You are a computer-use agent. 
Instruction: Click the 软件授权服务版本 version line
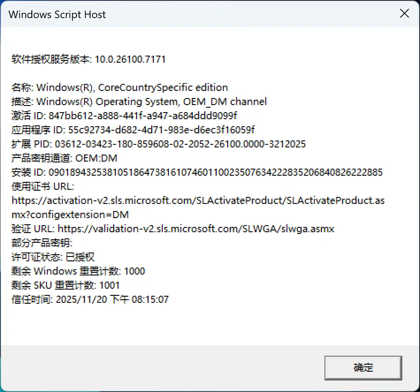pyautogui.click(x=88, y=59)
